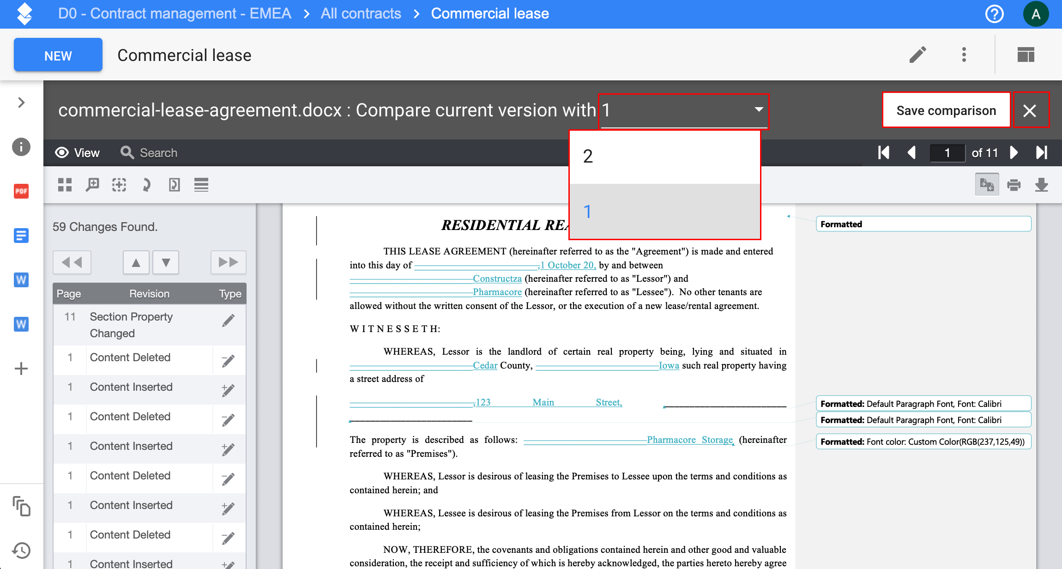Toggle the panel layout control top right

1026,54
